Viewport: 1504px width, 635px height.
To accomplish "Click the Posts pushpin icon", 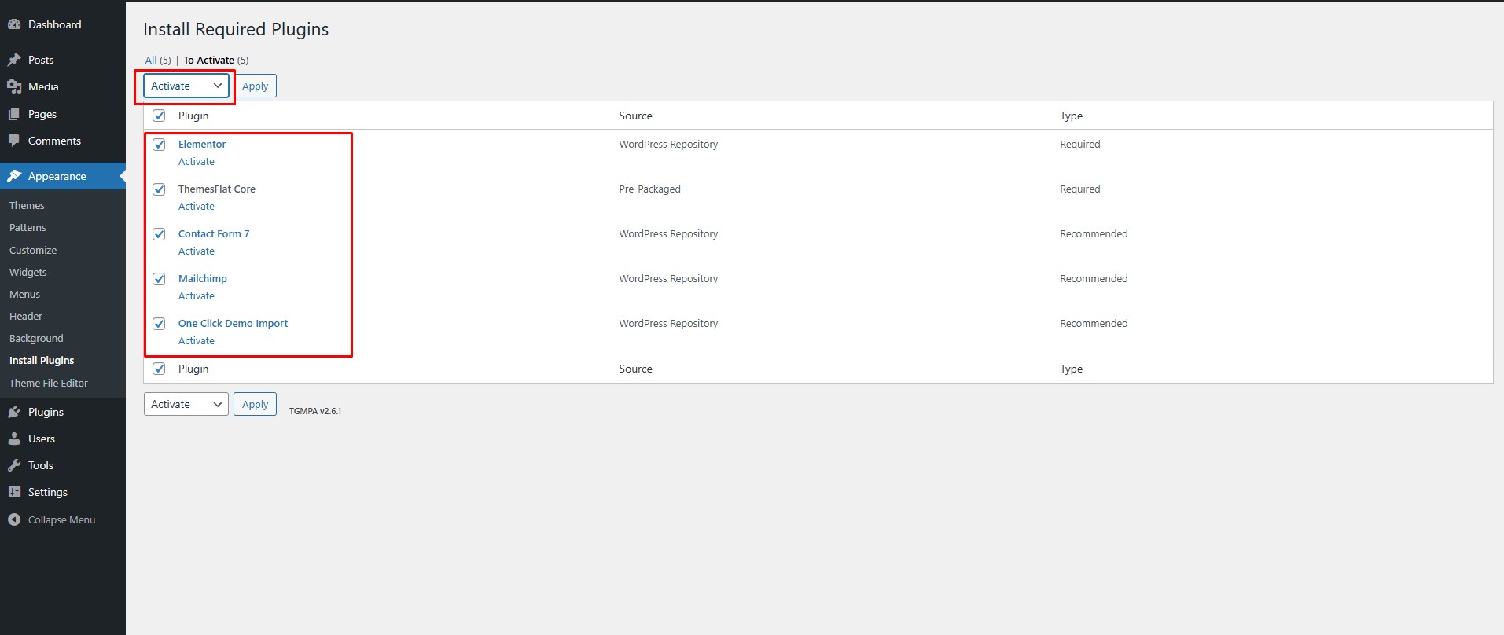I will tap(14, 60).
